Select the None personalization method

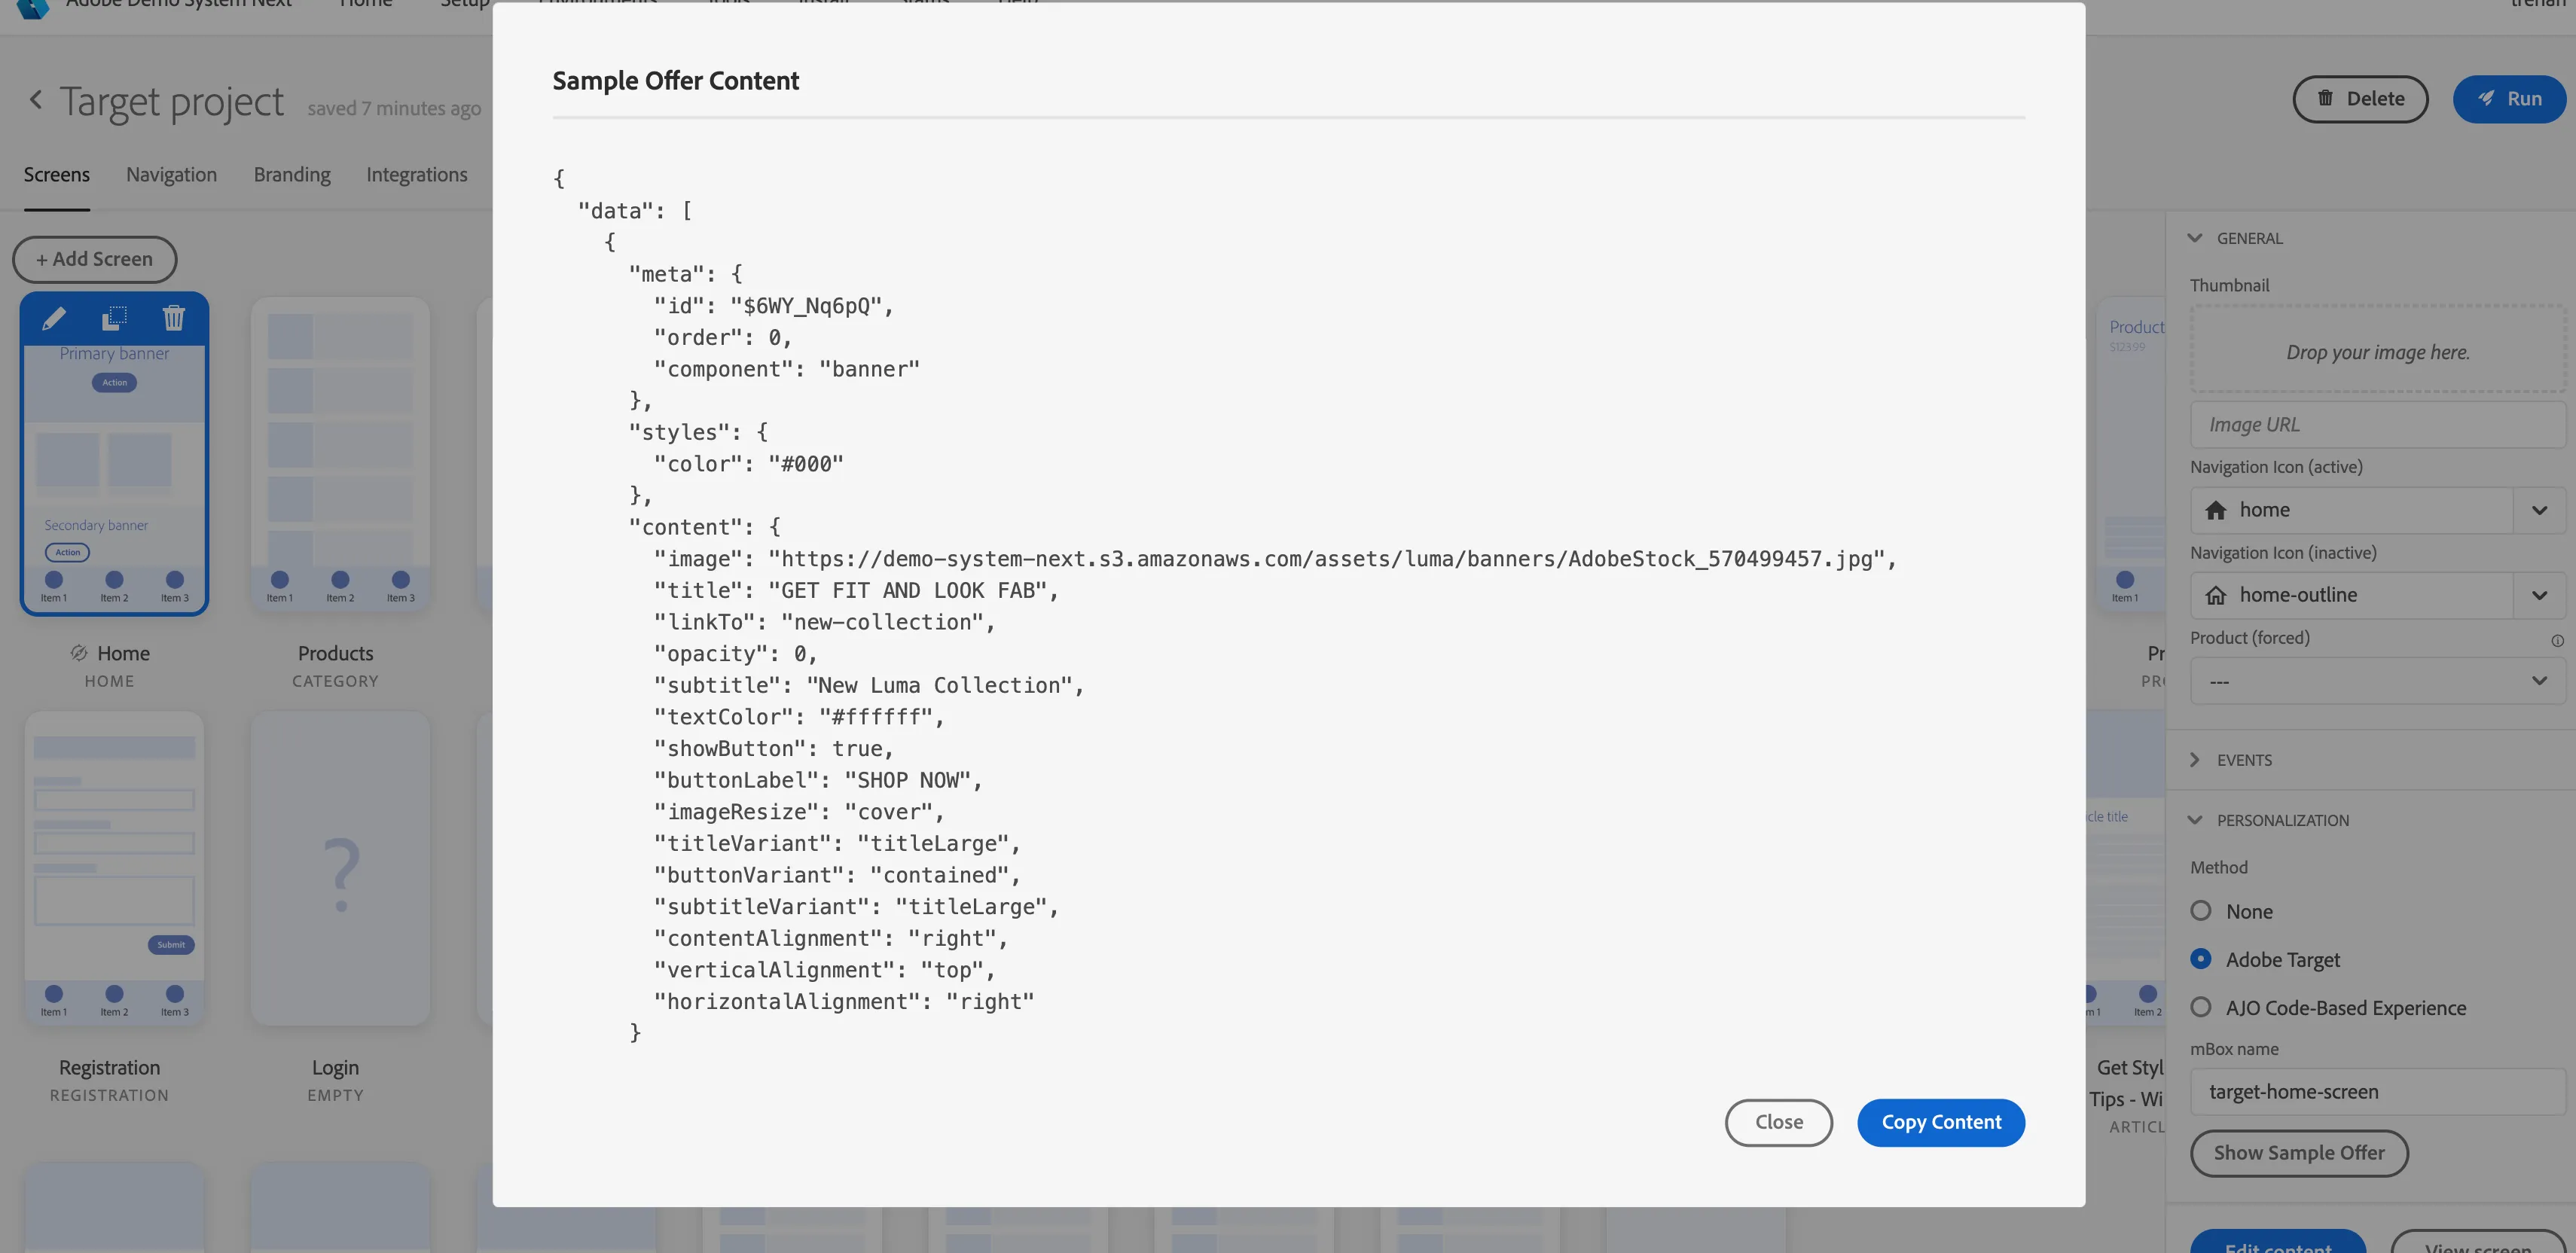click(2201, 911)
